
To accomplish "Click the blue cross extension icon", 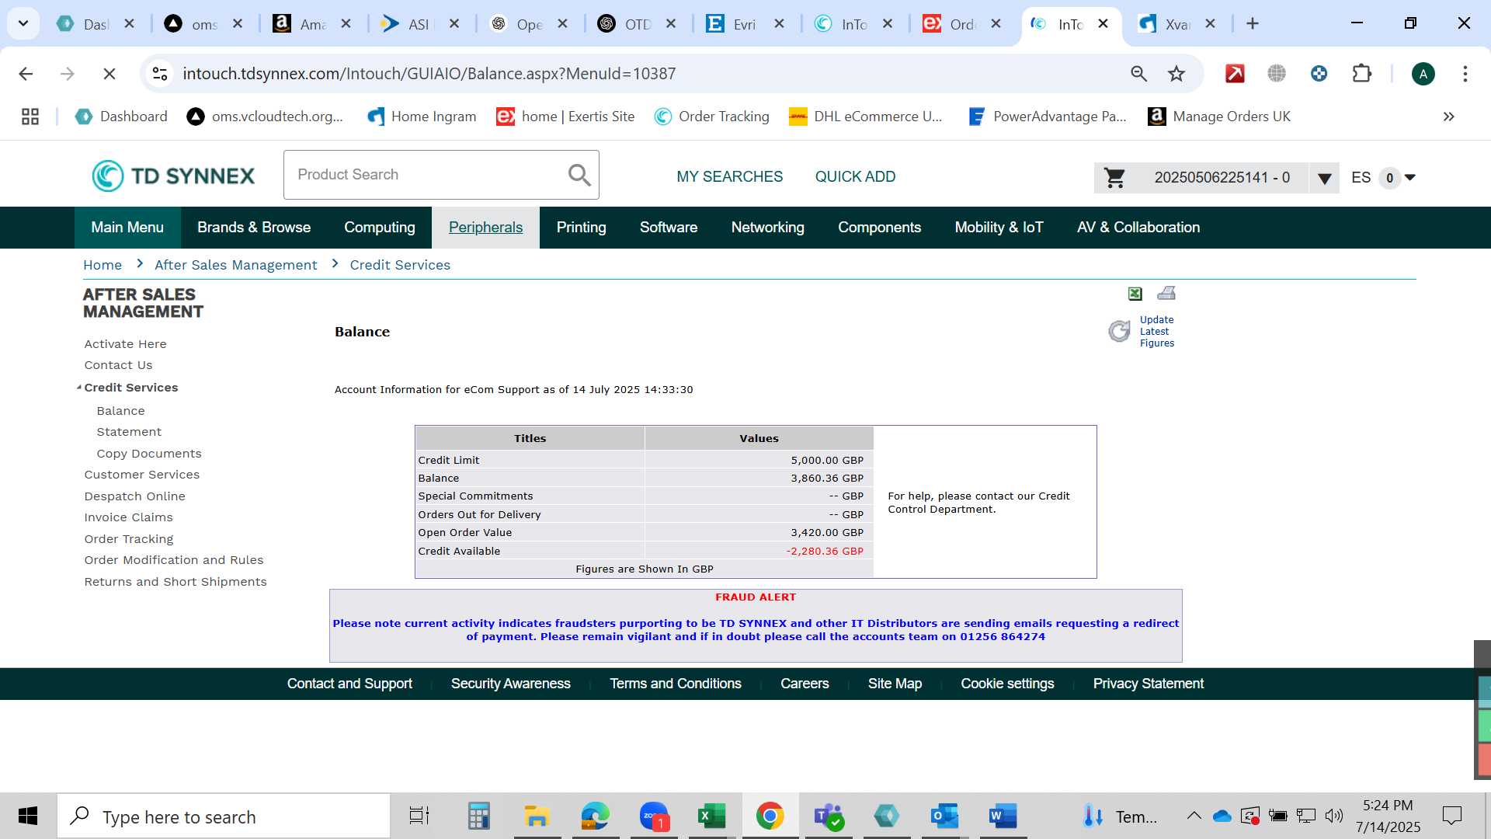I will click(x=1319, y=74).
